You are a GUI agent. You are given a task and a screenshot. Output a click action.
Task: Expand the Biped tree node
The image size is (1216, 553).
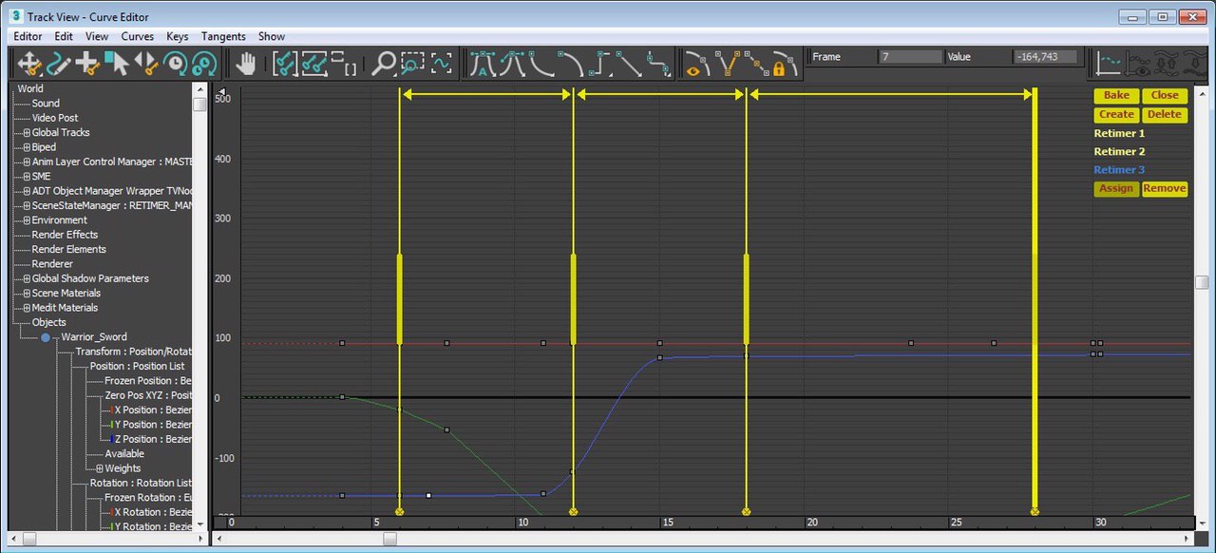coord(27,147)
